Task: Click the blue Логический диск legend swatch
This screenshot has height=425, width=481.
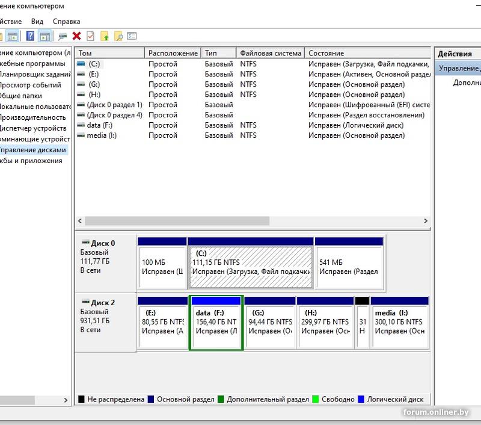Action: 361,399
